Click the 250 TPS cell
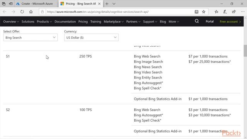 (86, 56)
